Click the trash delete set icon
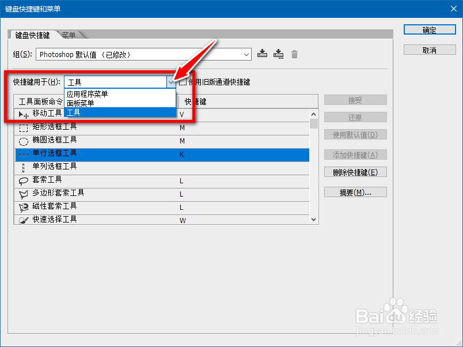The width and height of the screenshot is (463, 347). [x=294, y=54]
